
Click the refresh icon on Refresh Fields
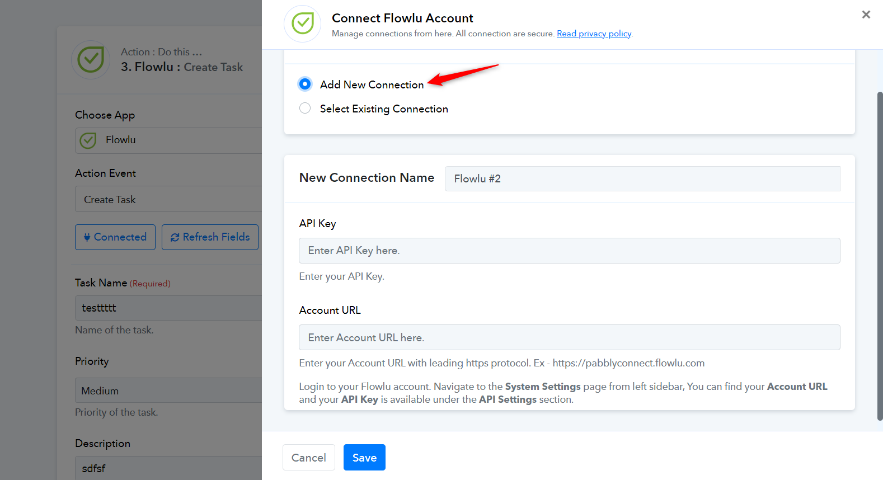pyautogui.click(x=175, y=237)
